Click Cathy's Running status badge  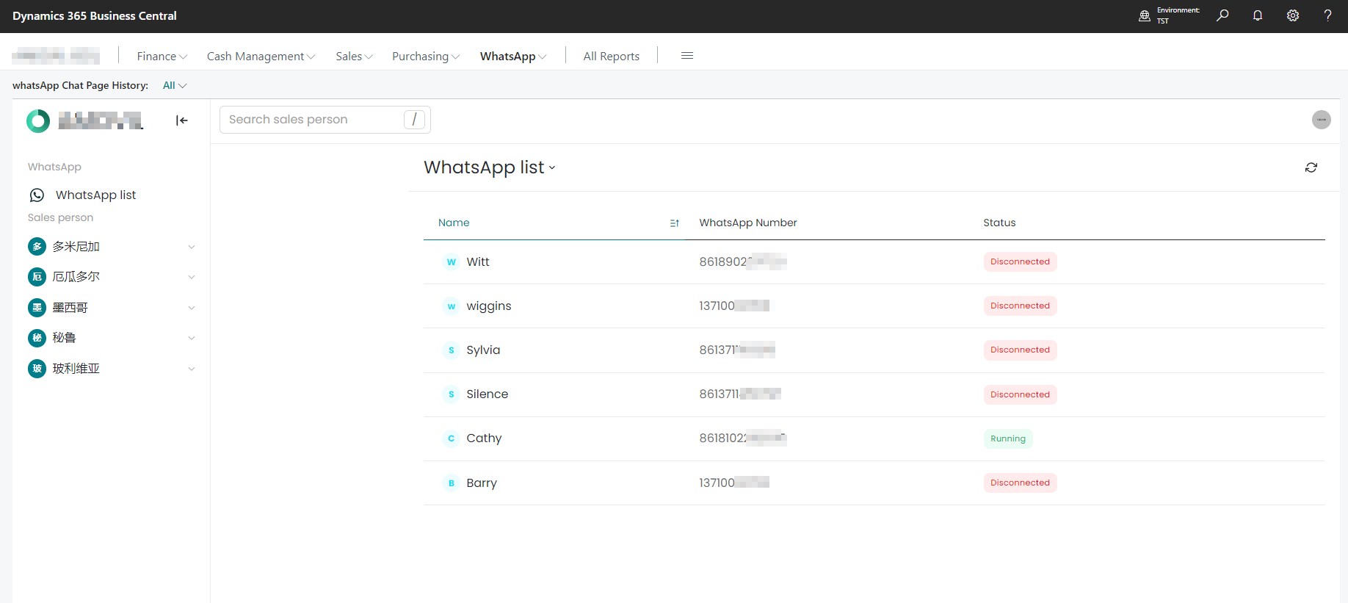(x=1007, y=438)
